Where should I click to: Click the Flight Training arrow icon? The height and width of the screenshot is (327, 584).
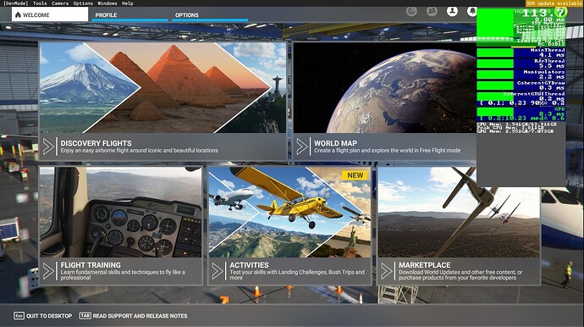tap(49, 271)
